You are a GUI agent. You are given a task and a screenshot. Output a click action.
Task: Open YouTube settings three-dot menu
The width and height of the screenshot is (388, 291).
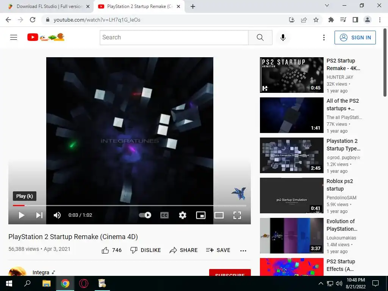324,38
